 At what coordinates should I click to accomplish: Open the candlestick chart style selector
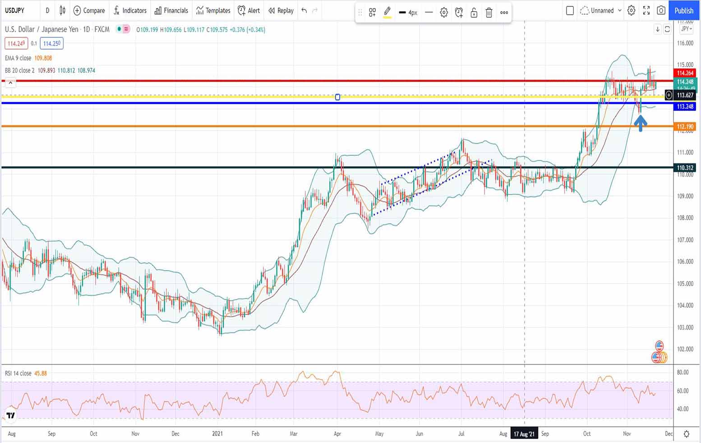click(x=62, y=10)
